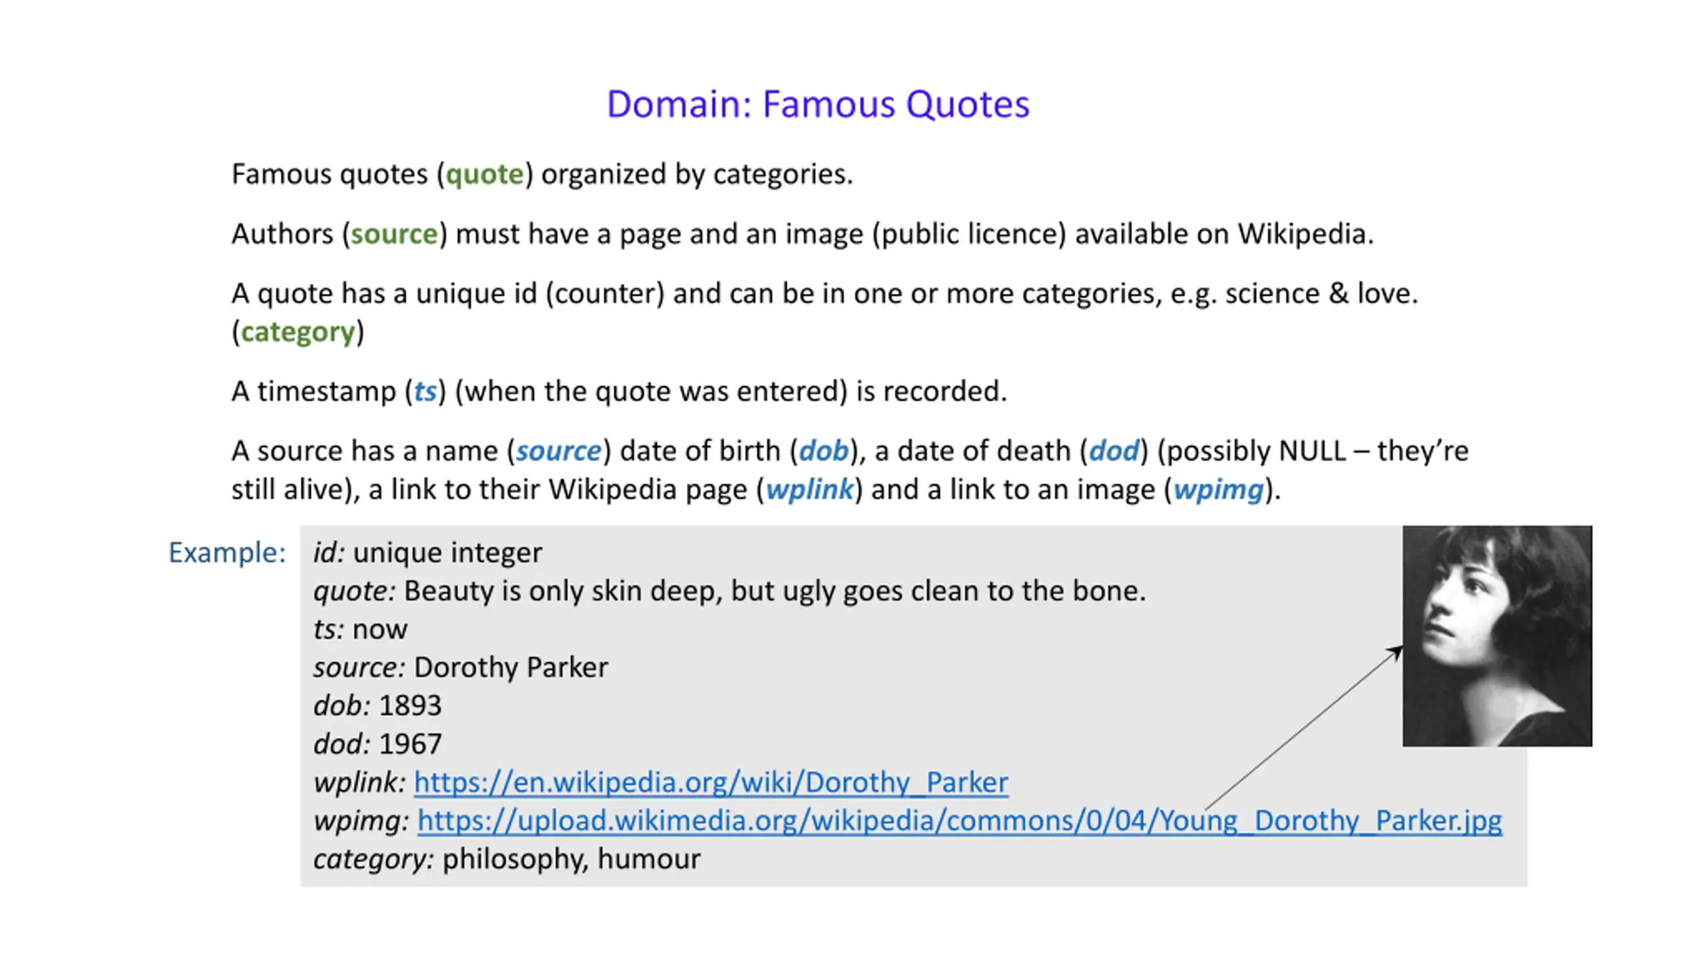This screenshot has width=1704, height=958.
Task: Click the Dorothy Parker portrait photo
Action: [1496, 635]
